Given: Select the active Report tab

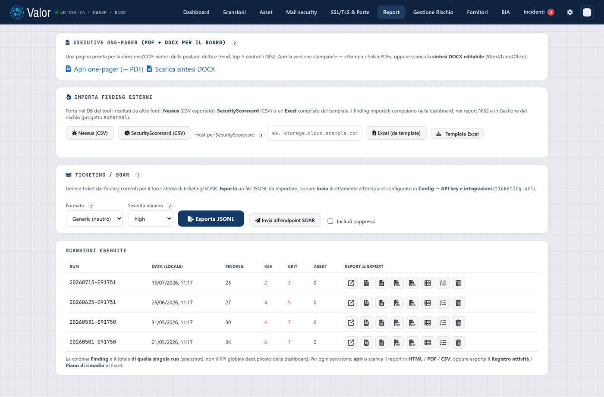Looking at the screenshot, I should [391, 13].
